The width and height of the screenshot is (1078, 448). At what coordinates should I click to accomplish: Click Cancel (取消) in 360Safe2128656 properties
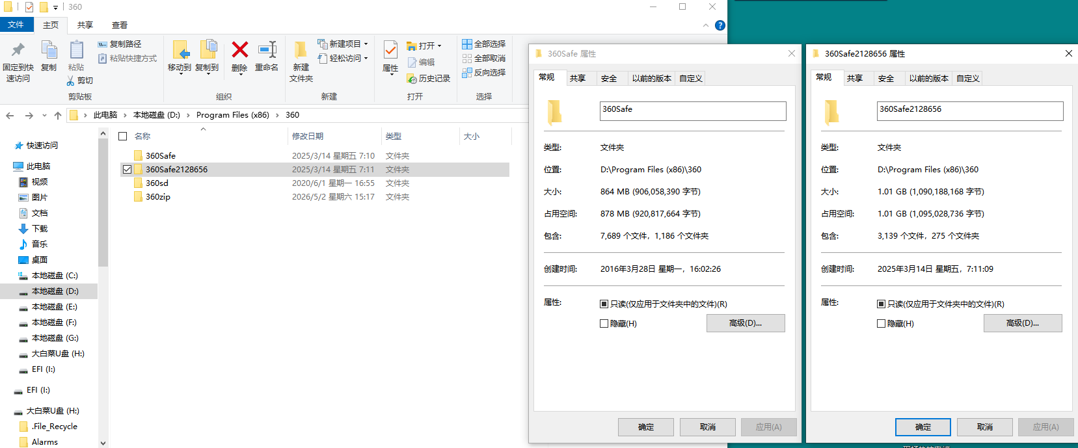[985, 427]
